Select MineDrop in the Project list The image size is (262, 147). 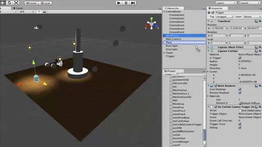tap(178, 104)
